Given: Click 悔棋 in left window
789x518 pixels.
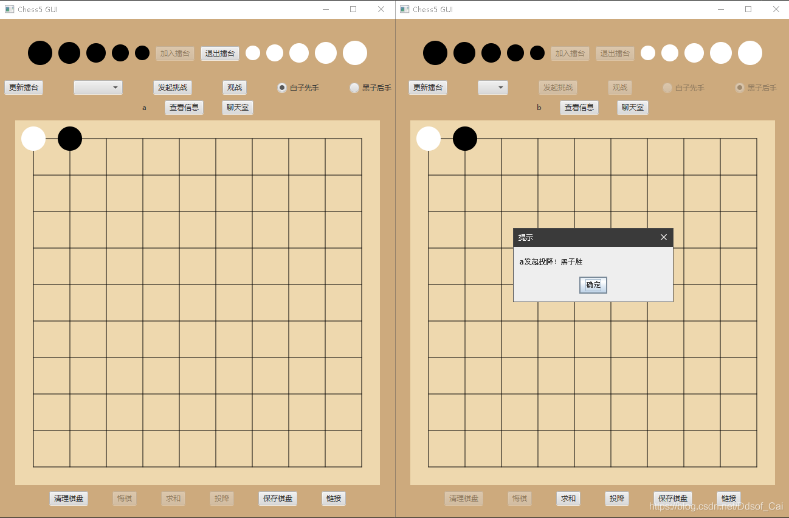Looking at the screenshot, I should (x=125, y=499).
